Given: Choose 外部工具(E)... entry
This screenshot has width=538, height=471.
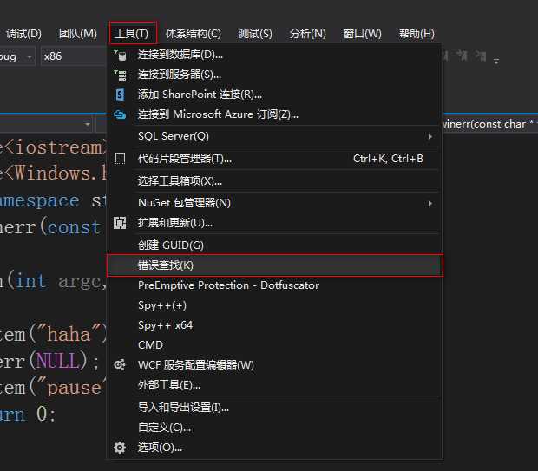Looking at the screenshot, I should [x=274, y=385].
